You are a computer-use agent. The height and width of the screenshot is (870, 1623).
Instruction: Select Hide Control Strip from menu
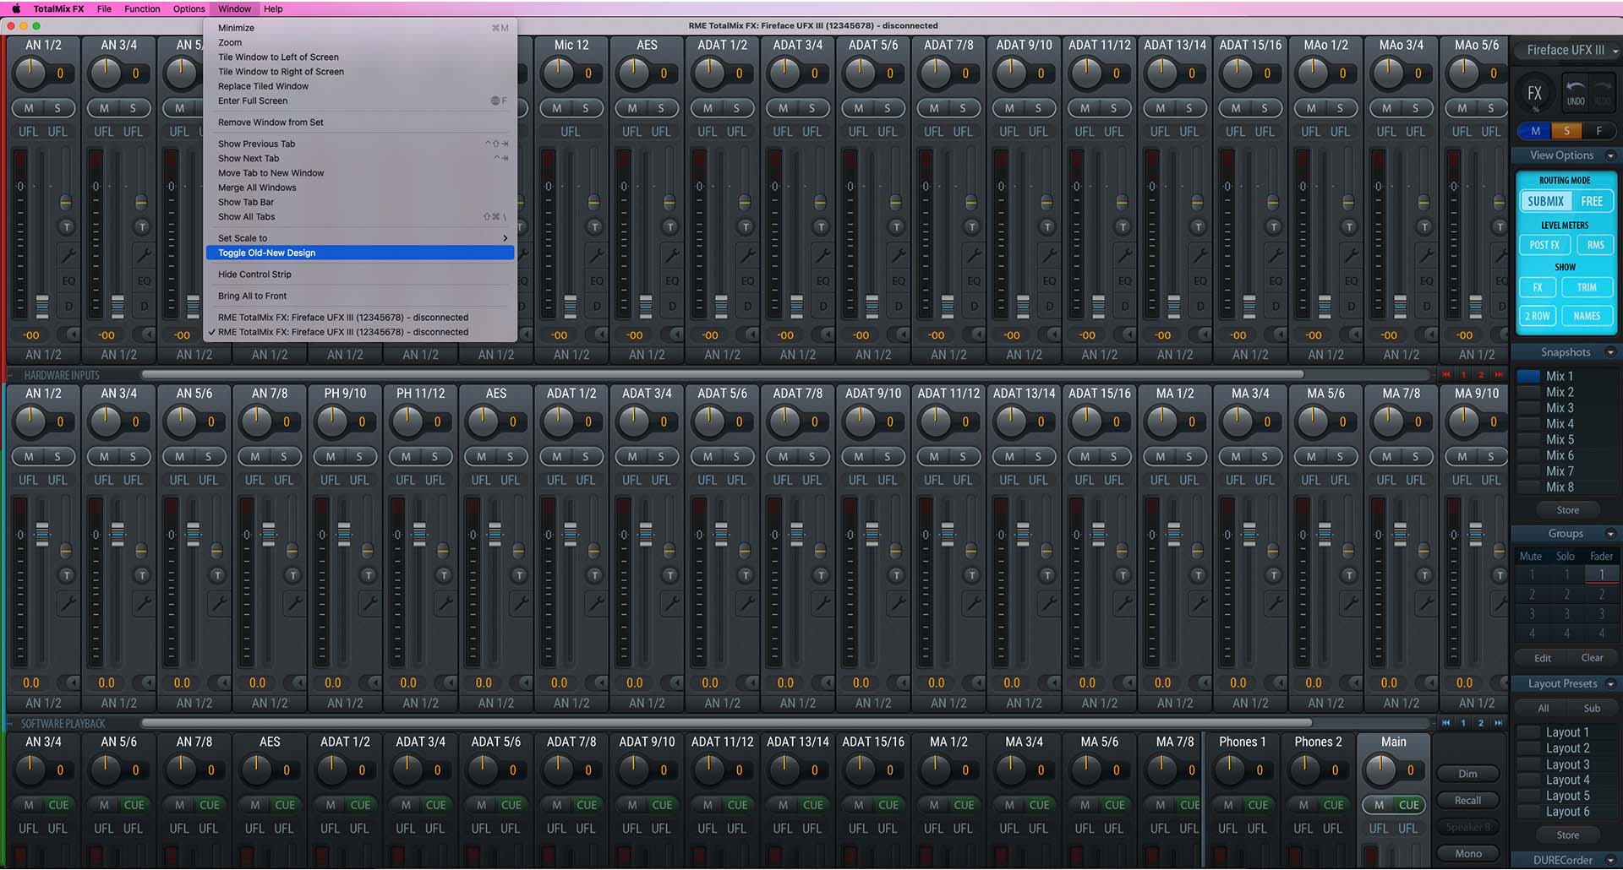pos(360,275)
